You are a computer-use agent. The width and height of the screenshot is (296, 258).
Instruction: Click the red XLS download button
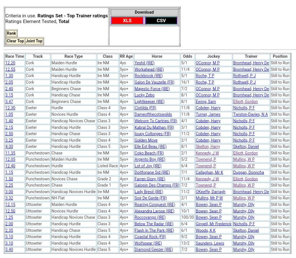[127, 21]
